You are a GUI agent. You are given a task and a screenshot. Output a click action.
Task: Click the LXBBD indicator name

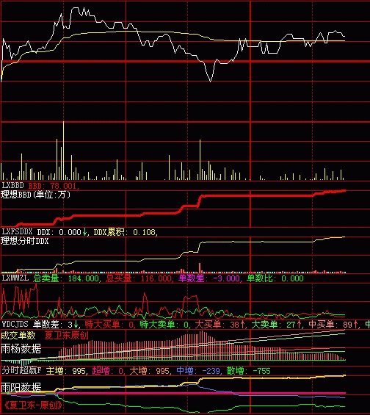coord(13,185)
